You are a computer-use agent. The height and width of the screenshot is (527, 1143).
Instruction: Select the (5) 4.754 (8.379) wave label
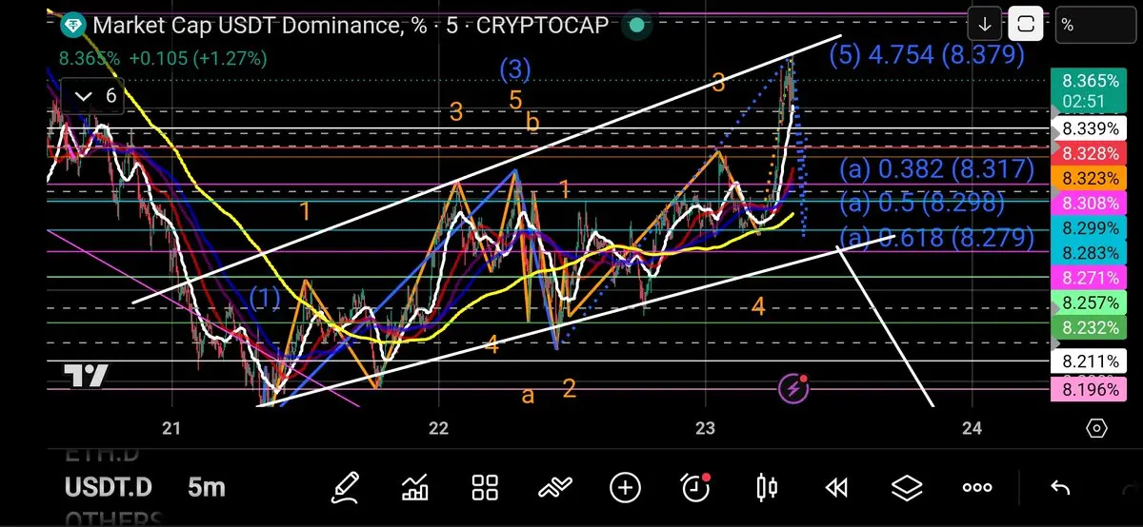(x=926, y=53)
